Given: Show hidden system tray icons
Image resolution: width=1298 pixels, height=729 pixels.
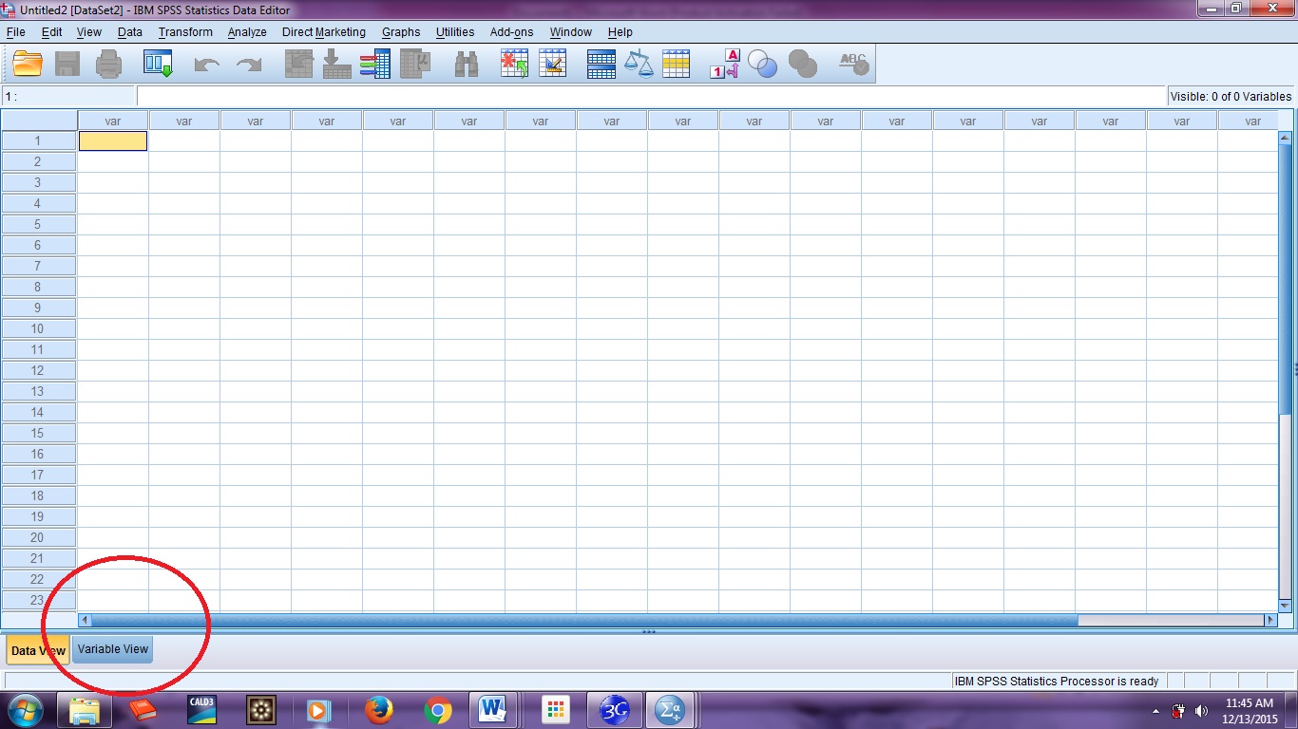Looking at the screenshot, I should (x=1155, y=711).
